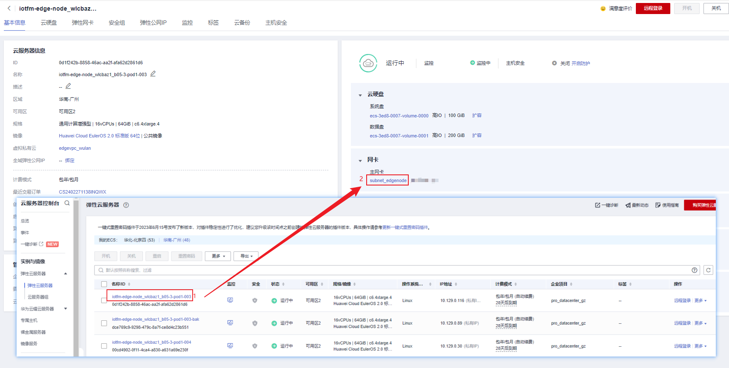Open the 导出 dropdown
The width and height of the screenshot is (729, 368).
246,256
